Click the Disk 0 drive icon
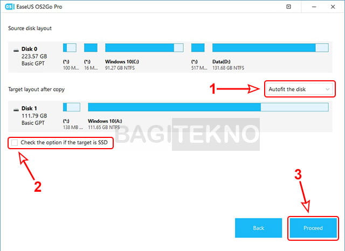Viewport: 345px width, 251px height. pos(16,50)
